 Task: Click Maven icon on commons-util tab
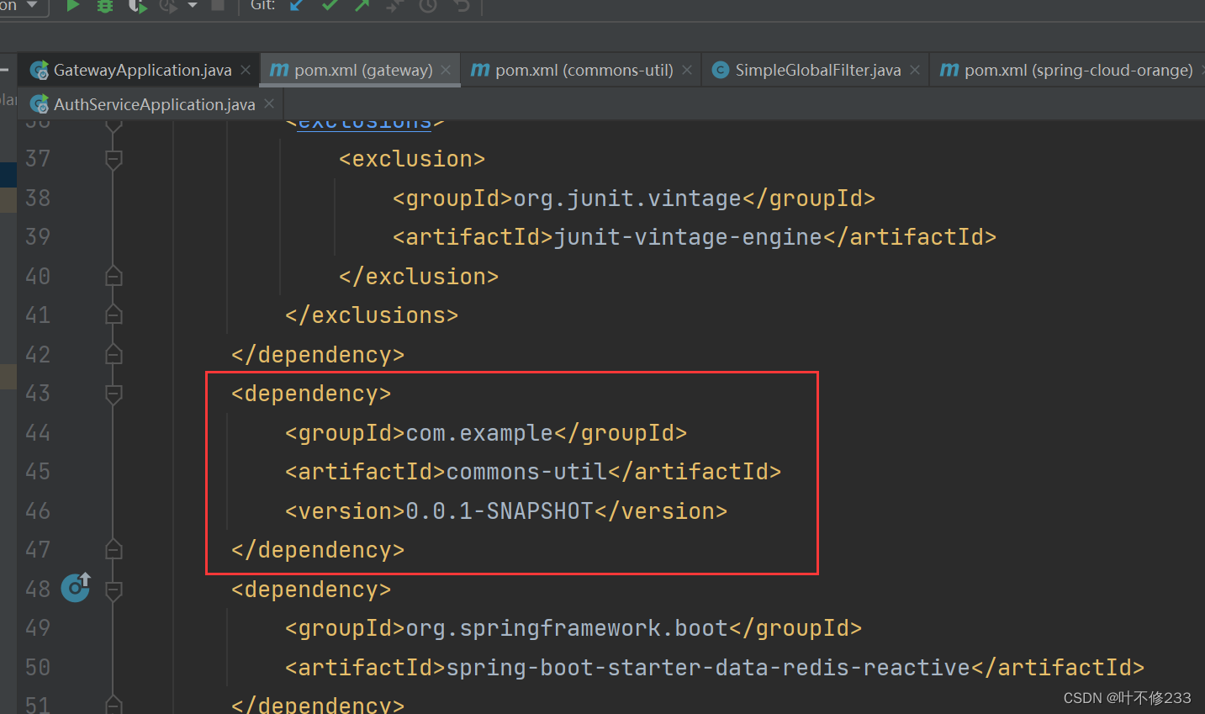coord(480,70)
